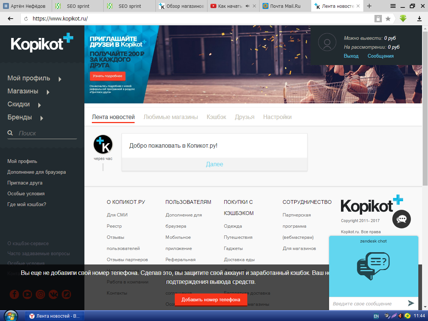Image resolution: width=428 pixels, height=321 pixels.
Task: Switch to the Почта Mail.Ru browser tab
Action: 285,6
